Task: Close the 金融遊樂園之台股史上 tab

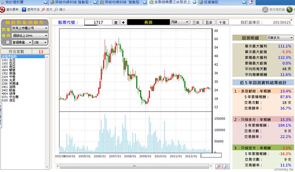Action: tap(195, 2)
